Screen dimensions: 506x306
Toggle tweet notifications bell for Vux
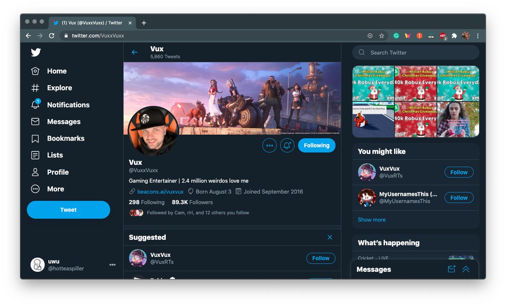pyautogui.click(x=287, y=146)
